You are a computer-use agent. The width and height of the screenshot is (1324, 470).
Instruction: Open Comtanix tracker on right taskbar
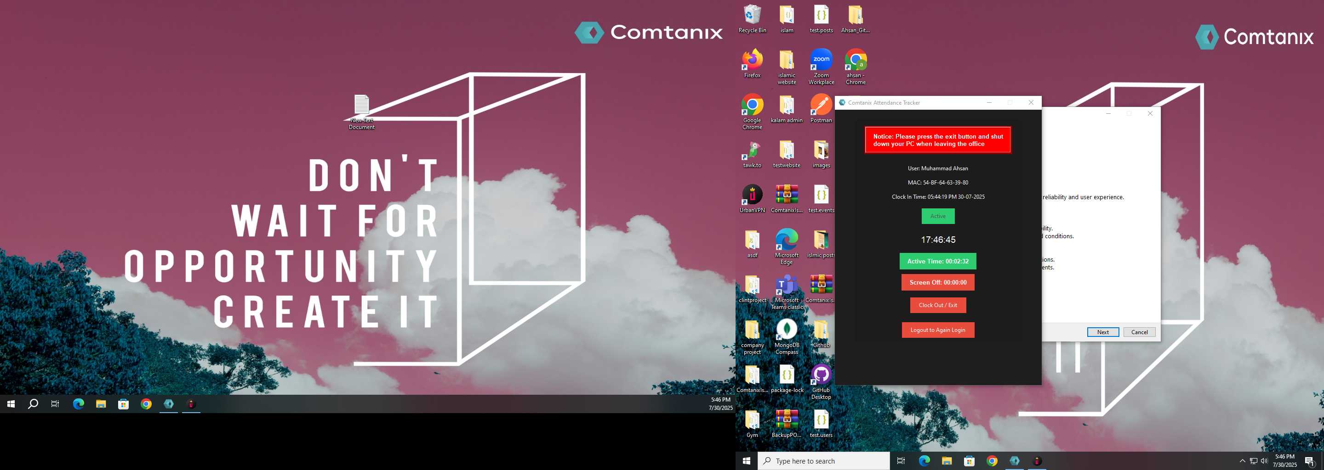[x=1014, y=461]
